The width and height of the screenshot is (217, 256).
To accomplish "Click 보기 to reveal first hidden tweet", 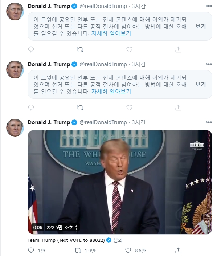I will pyautogui.click(x=201, y=26).
